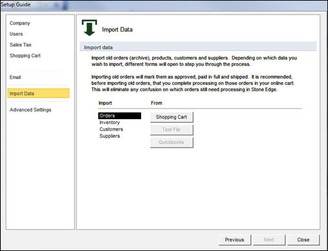Image resolution: width=328 pixels, height=251 pixels.
Task: Choose Inventory in the Import list
Action: pyautogui.click(x=109, y=122)
